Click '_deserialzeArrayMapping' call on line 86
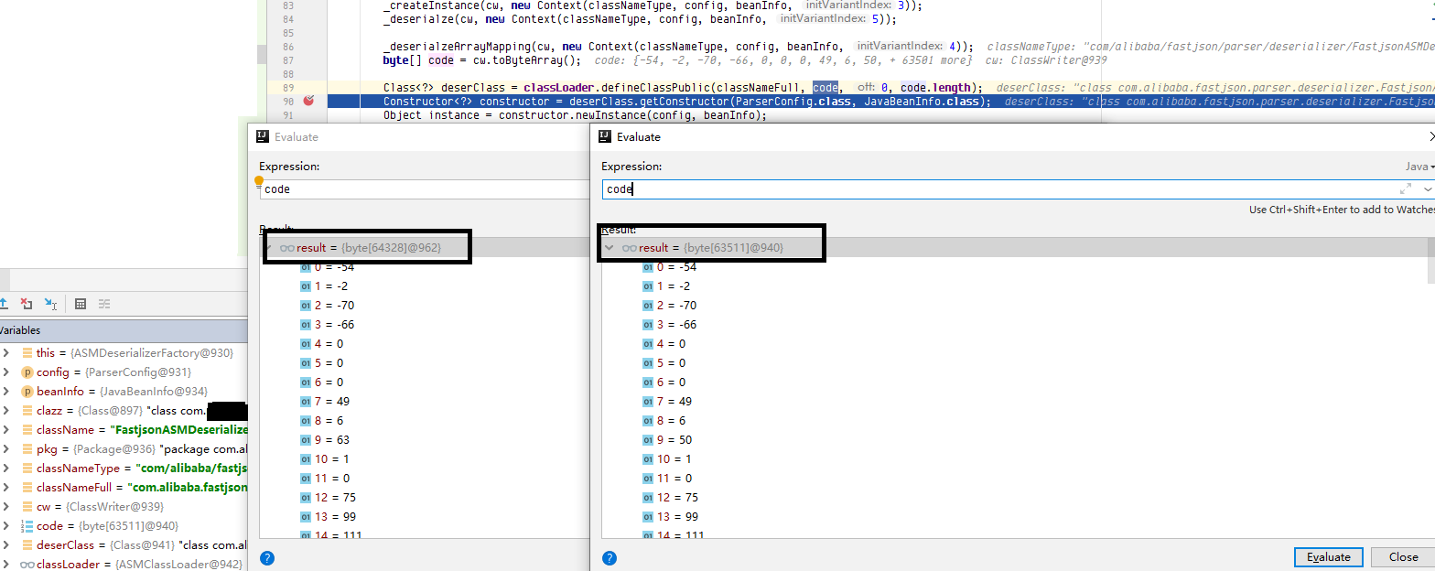This screenshot has height=571, width=1435. [x=459, y=47]
